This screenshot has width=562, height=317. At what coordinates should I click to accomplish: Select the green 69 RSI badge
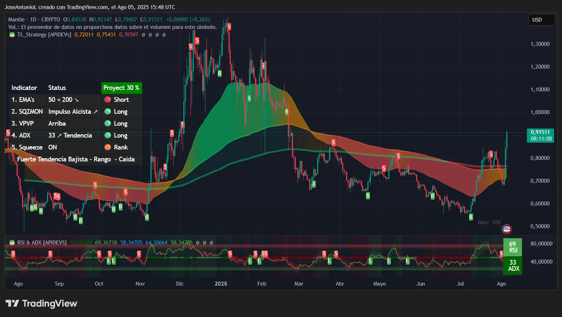(512, 247)
